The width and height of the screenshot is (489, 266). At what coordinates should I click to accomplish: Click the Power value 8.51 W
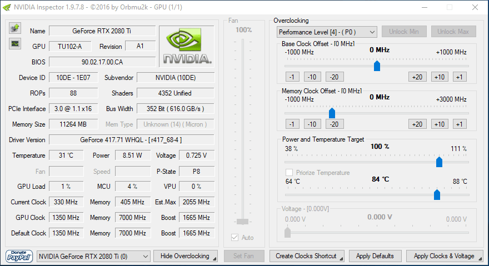click(133, 155)
